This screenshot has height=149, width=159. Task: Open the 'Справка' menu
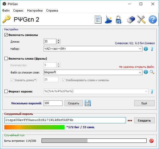tap(52, 11)
